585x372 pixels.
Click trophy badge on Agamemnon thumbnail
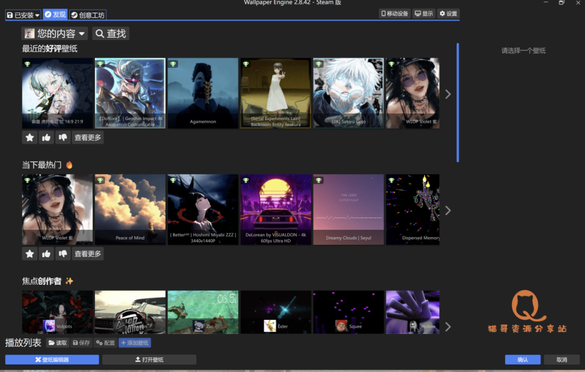173,64
